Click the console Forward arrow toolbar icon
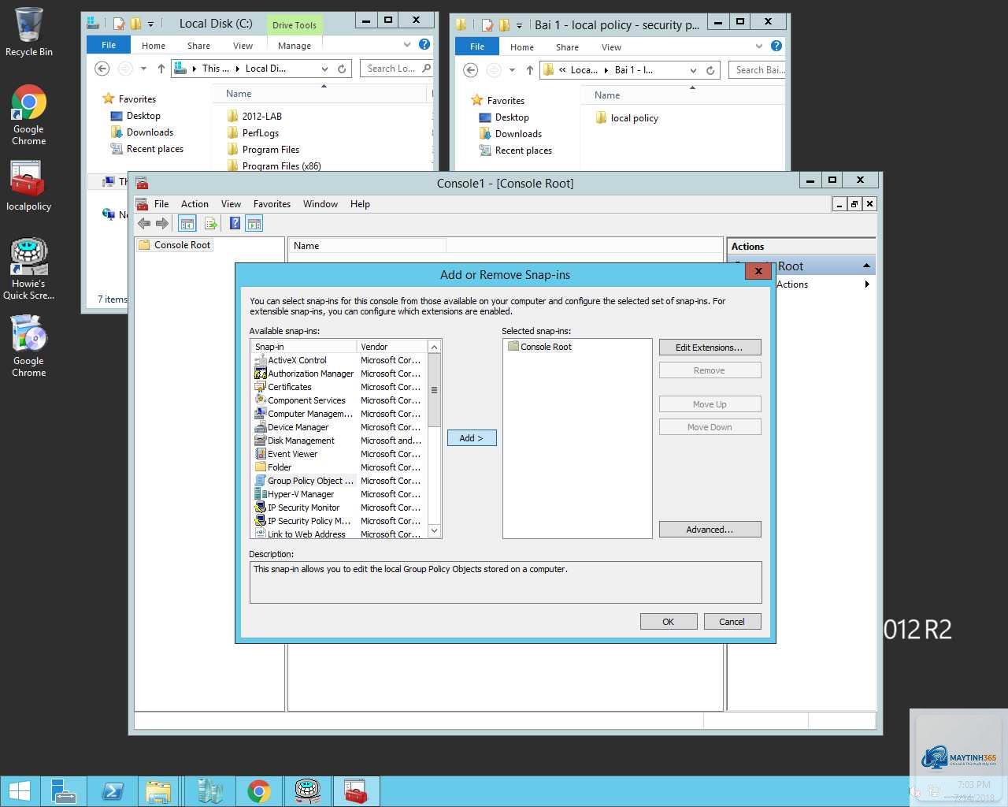 click(162, 224)
